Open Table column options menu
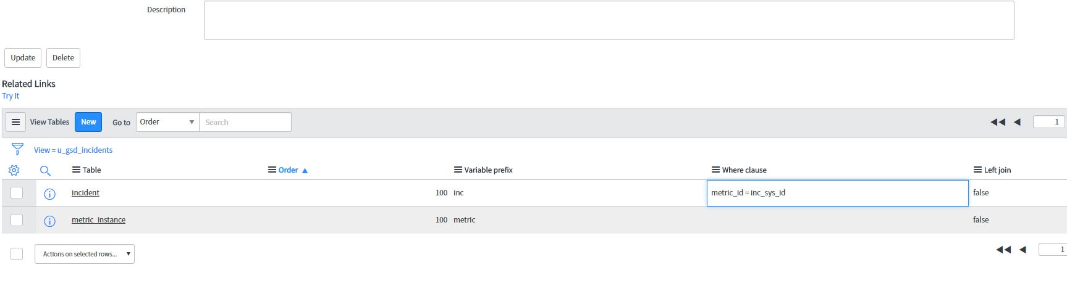 point(76,169)
